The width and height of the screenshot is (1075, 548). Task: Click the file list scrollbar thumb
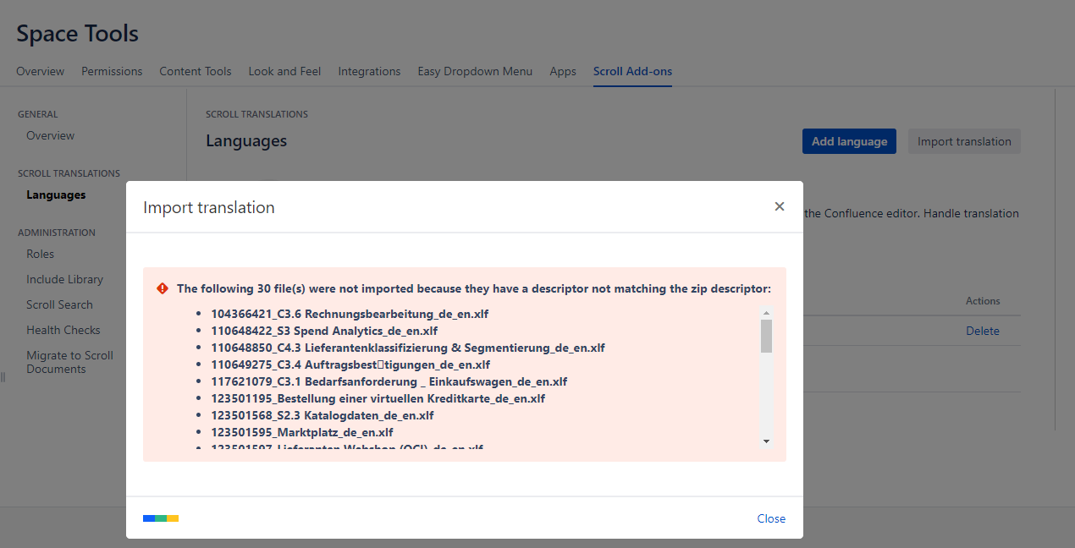point(766,336)
